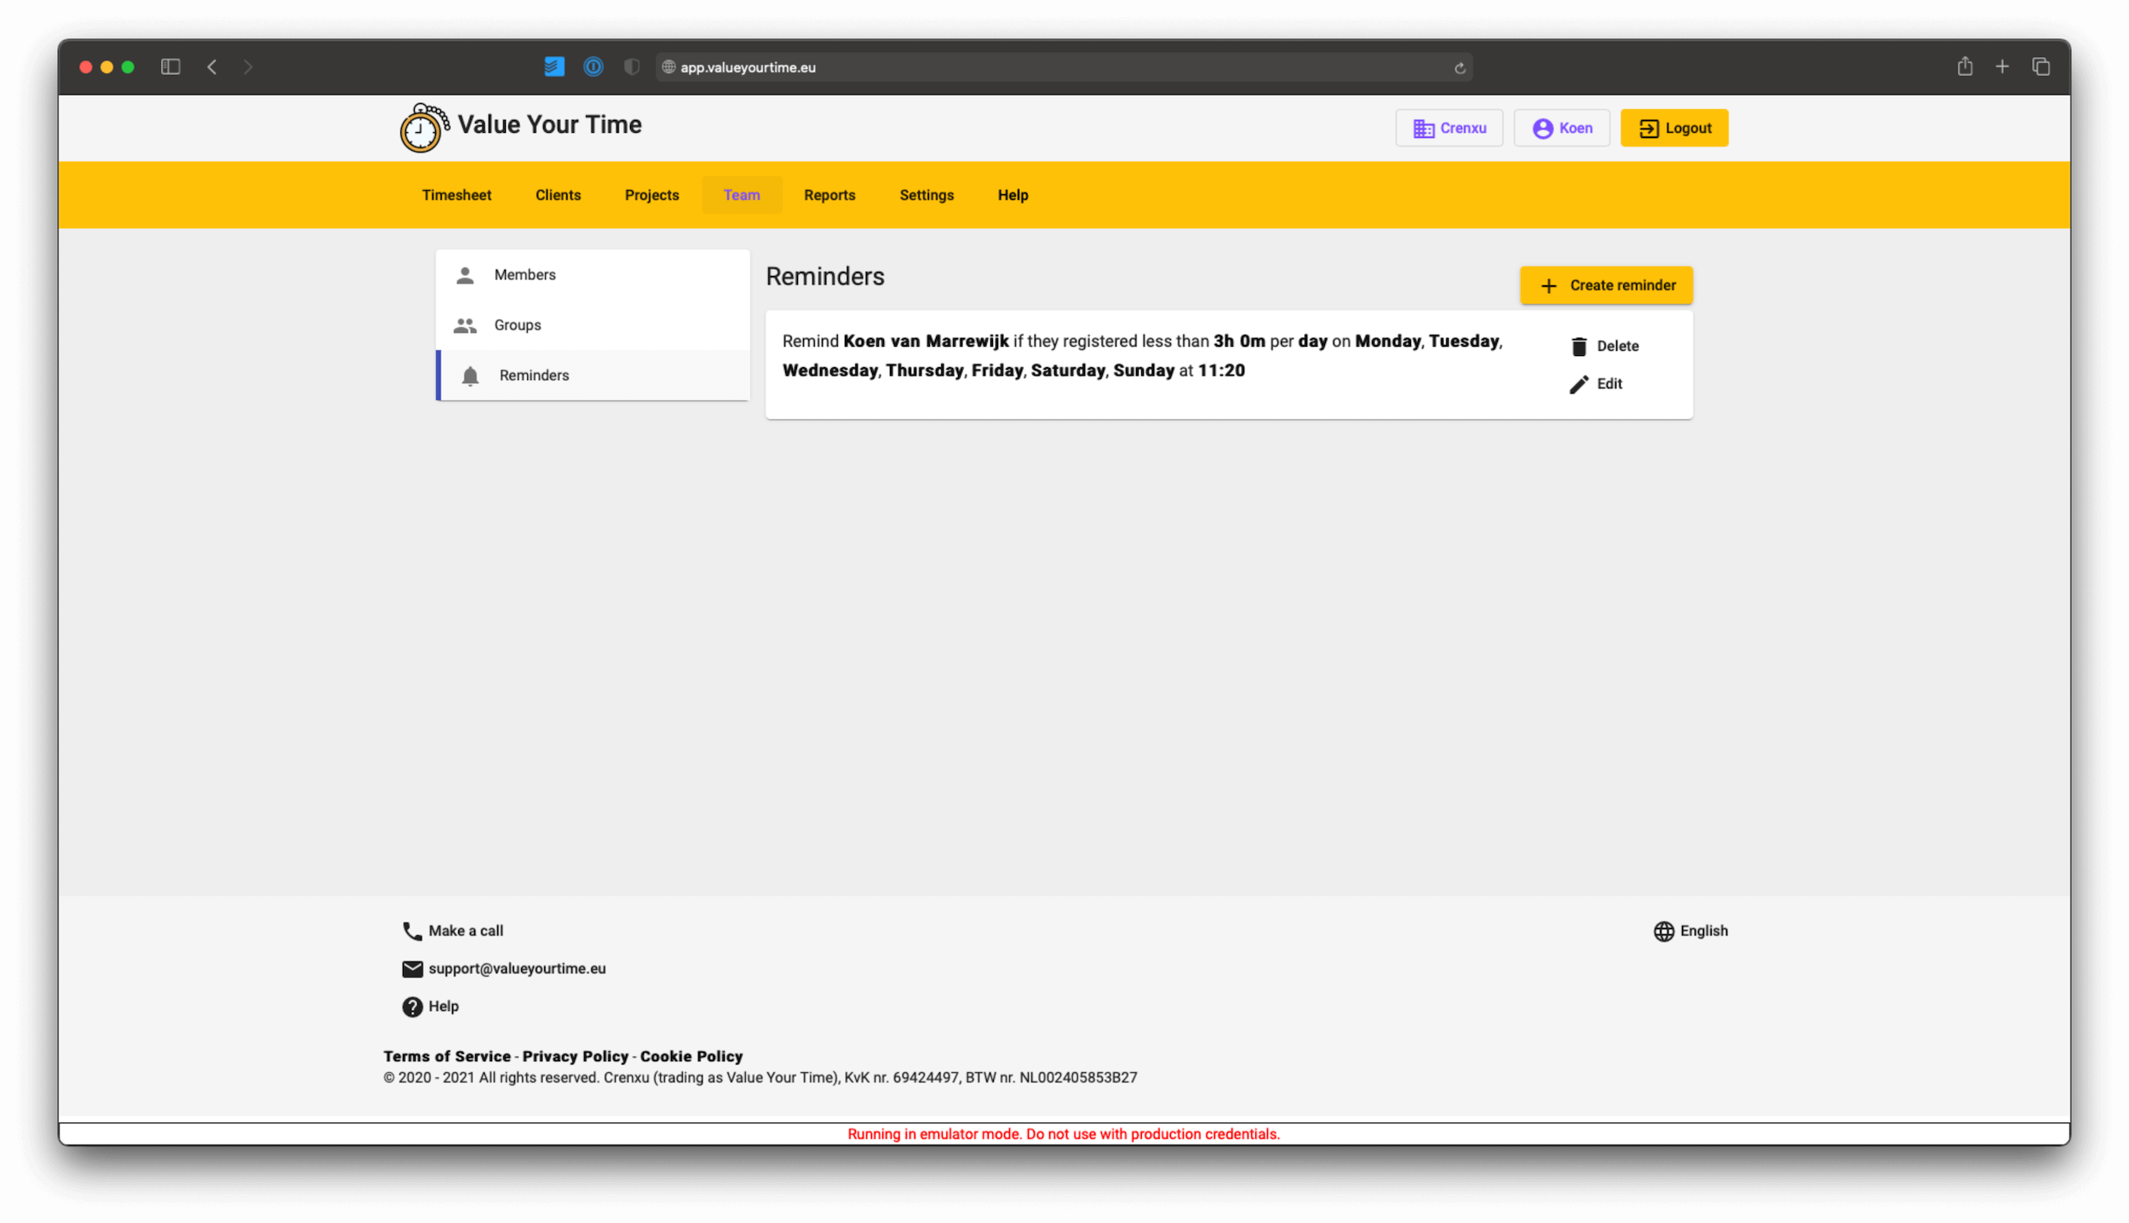Image resolution: width=2129 pixels, height=1223 pixels.
Task: Switch to the Timesheet tab
Action: tap(456, 194)
